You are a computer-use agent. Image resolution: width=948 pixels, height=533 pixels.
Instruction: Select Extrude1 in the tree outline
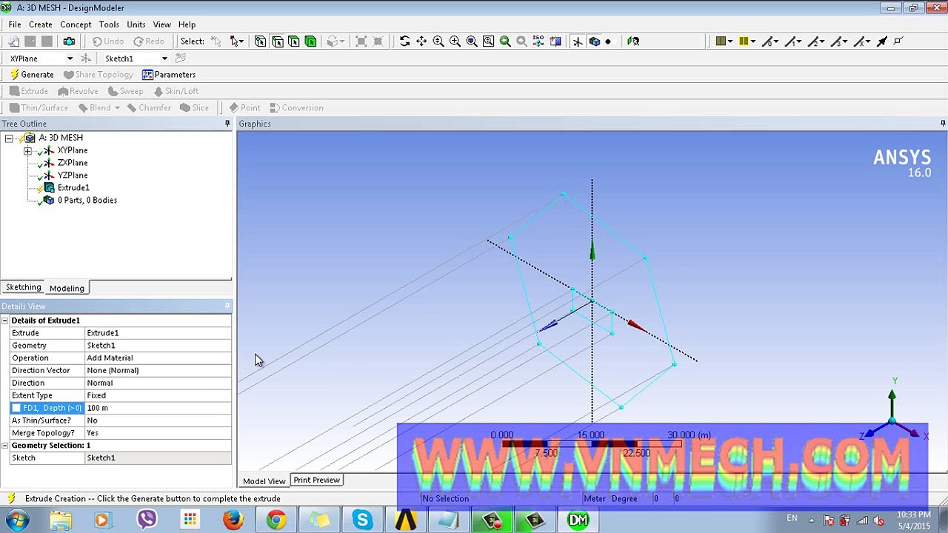(x=73, y=188)
